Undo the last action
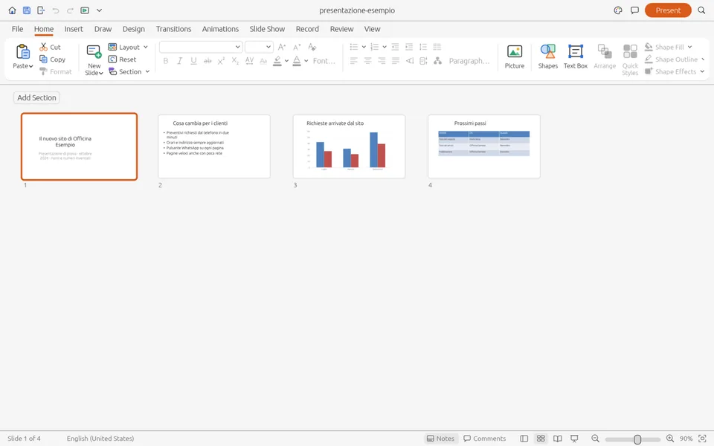 click(56, 10)
